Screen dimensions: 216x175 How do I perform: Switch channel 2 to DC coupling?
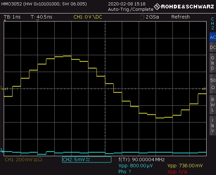tap(212, 47)
